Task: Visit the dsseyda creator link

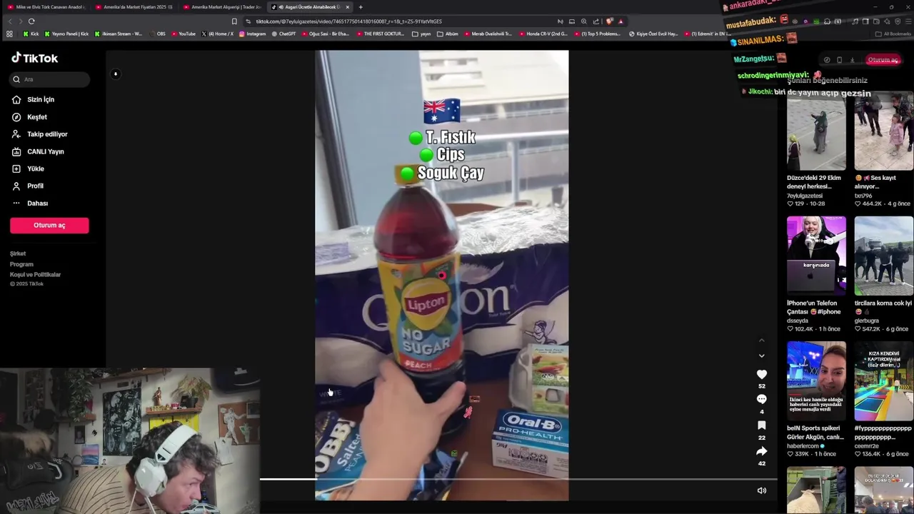Action: coord(798,321)
